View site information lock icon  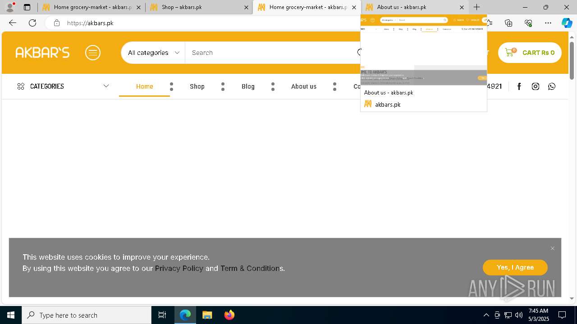[57, 23]
